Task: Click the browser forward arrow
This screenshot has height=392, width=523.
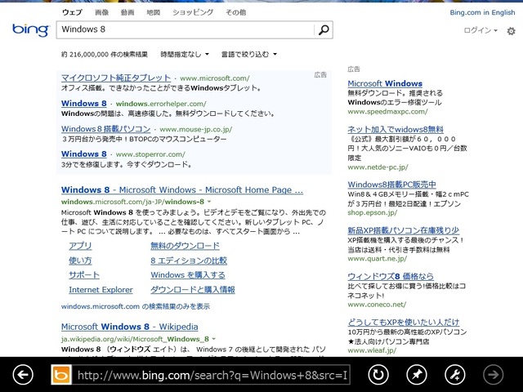Action: click(494, 375)
